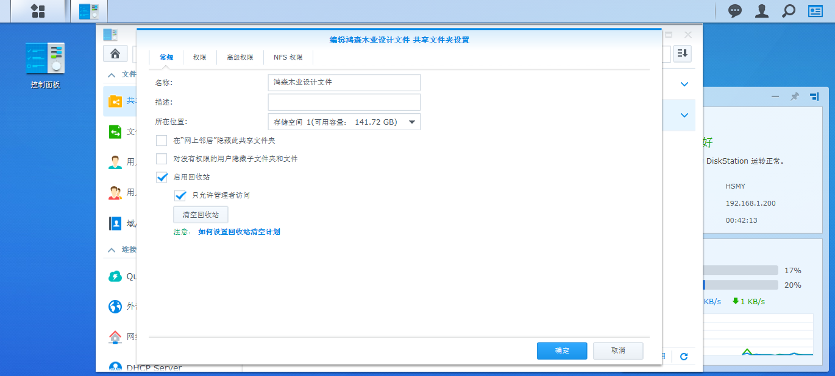835x376 pixels.
Task: Pin the system health widget
Action: [794, 97]
